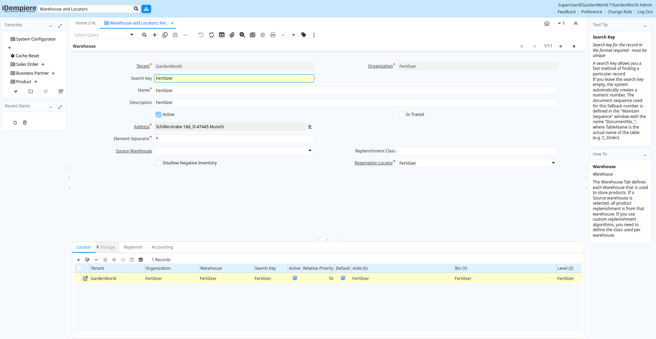
Task: Open Zoom Across magnifier-plus icon
Action: click(x=242, y=35)
